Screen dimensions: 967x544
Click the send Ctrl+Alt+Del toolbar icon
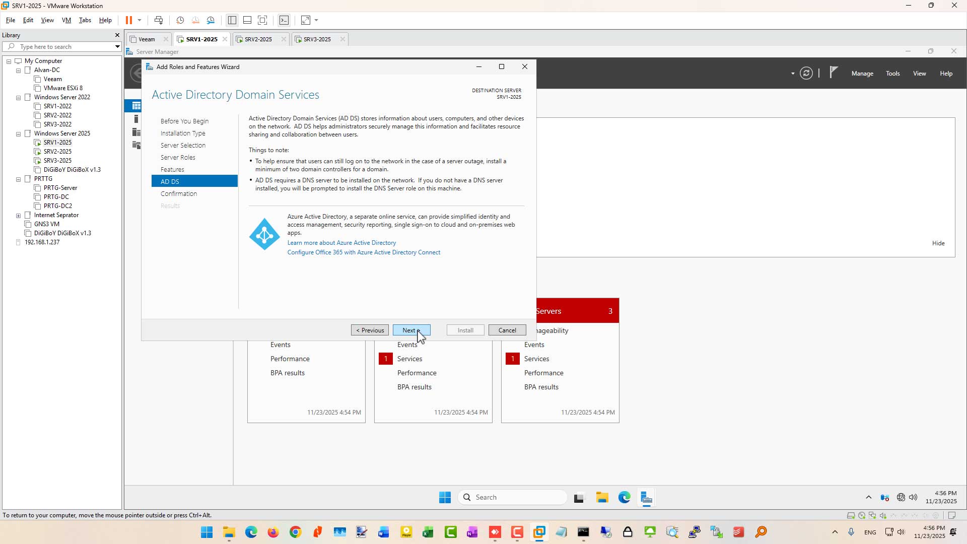(159, 20)
